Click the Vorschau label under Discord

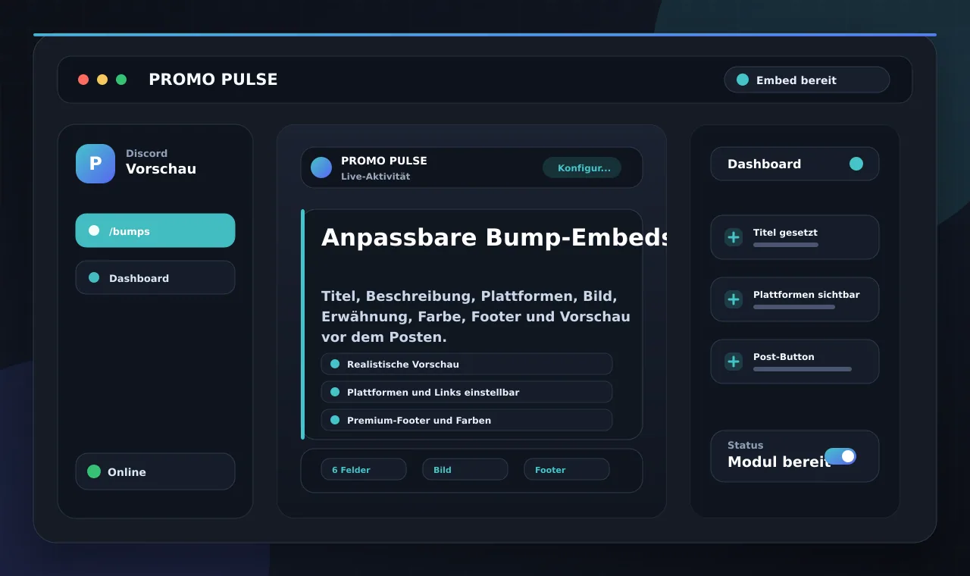[161, 169]
